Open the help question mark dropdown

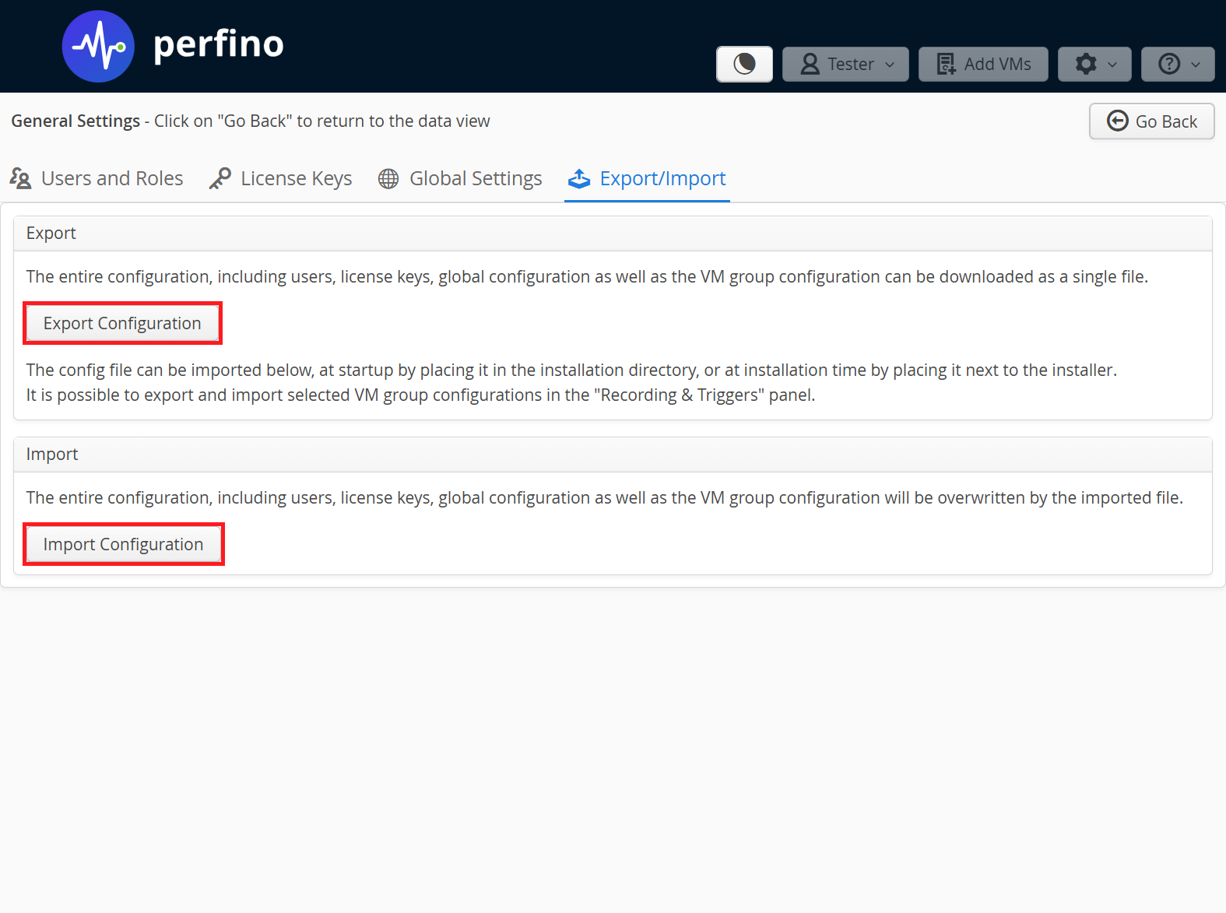tap(1178, 64)
